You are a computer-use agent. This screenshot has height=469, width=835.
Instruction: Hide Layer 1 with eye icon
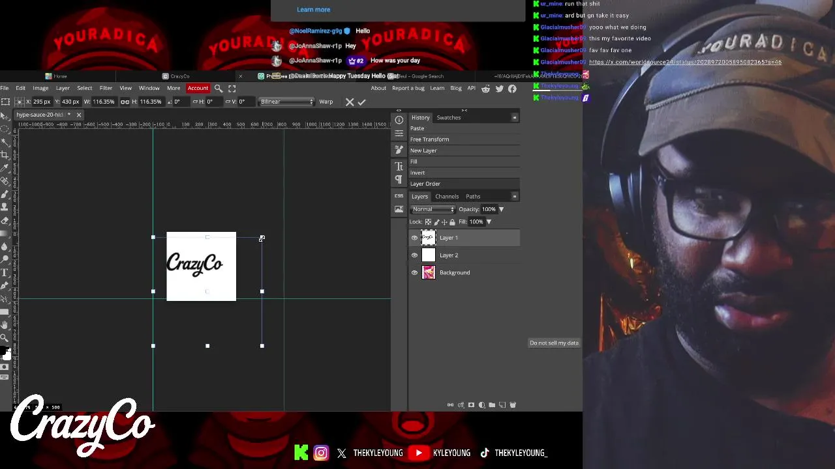414,238
